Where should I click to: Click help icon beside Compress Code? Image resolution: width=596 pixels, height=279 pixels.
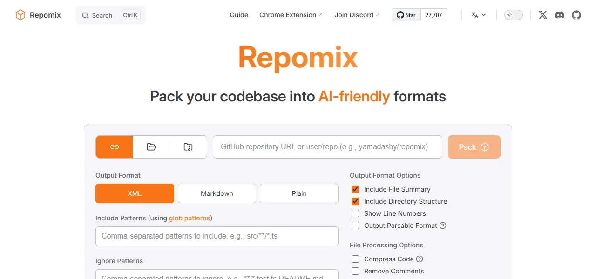(420, 259)
